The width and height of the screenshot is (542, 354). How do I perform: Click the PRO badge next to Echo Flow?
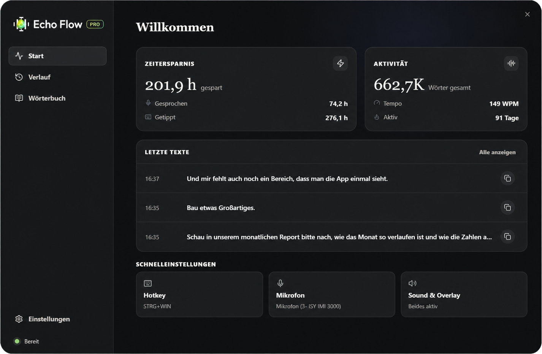[95, 24]
